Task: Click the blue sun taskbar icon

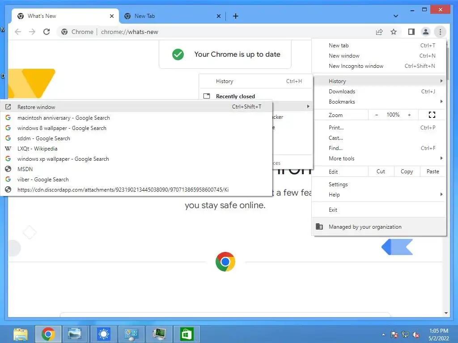Action: tap(103, 334)
